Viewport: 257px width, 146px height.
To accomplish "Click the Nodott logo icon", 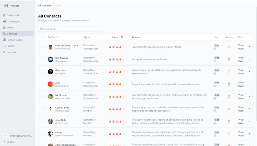I will tap(6, 5).
